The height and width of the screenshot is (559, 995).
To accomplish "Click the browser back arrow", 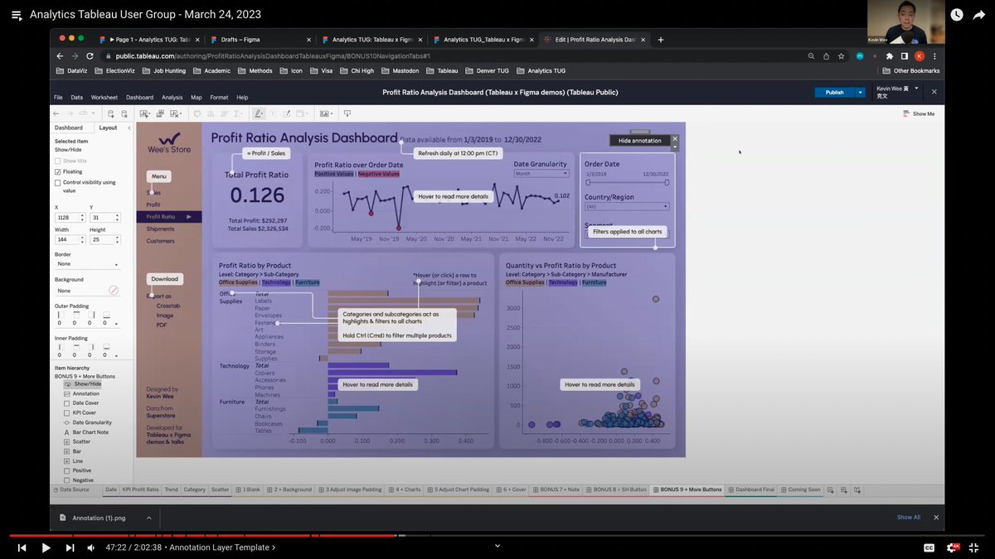I will click(60, 55).
